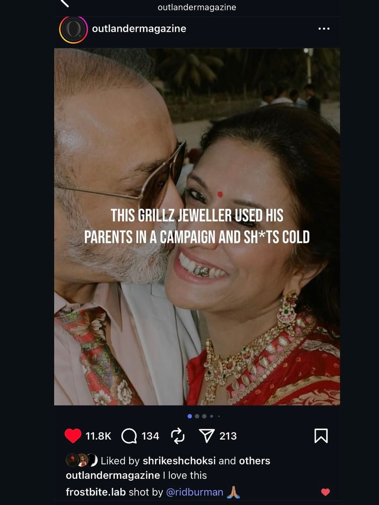Toggle like on frostbite.lab comment heart
This screenshot has width=379, height=505.
(325, 492)
